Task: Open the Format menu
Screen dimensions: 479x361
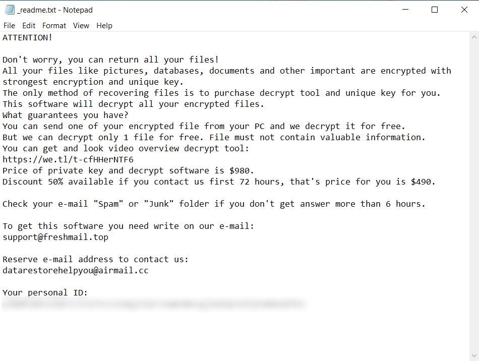Action: pos(54,26)
